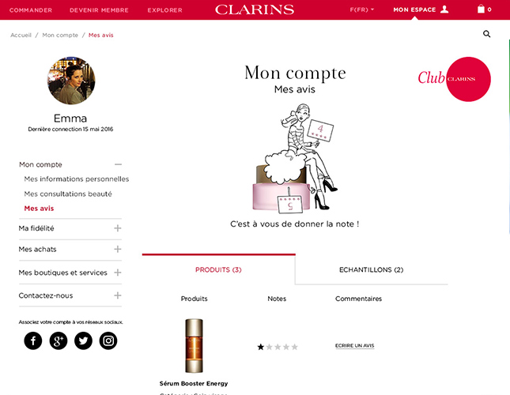
Task: Select the Produits (3) tab
Action: (x=218, y=269)
